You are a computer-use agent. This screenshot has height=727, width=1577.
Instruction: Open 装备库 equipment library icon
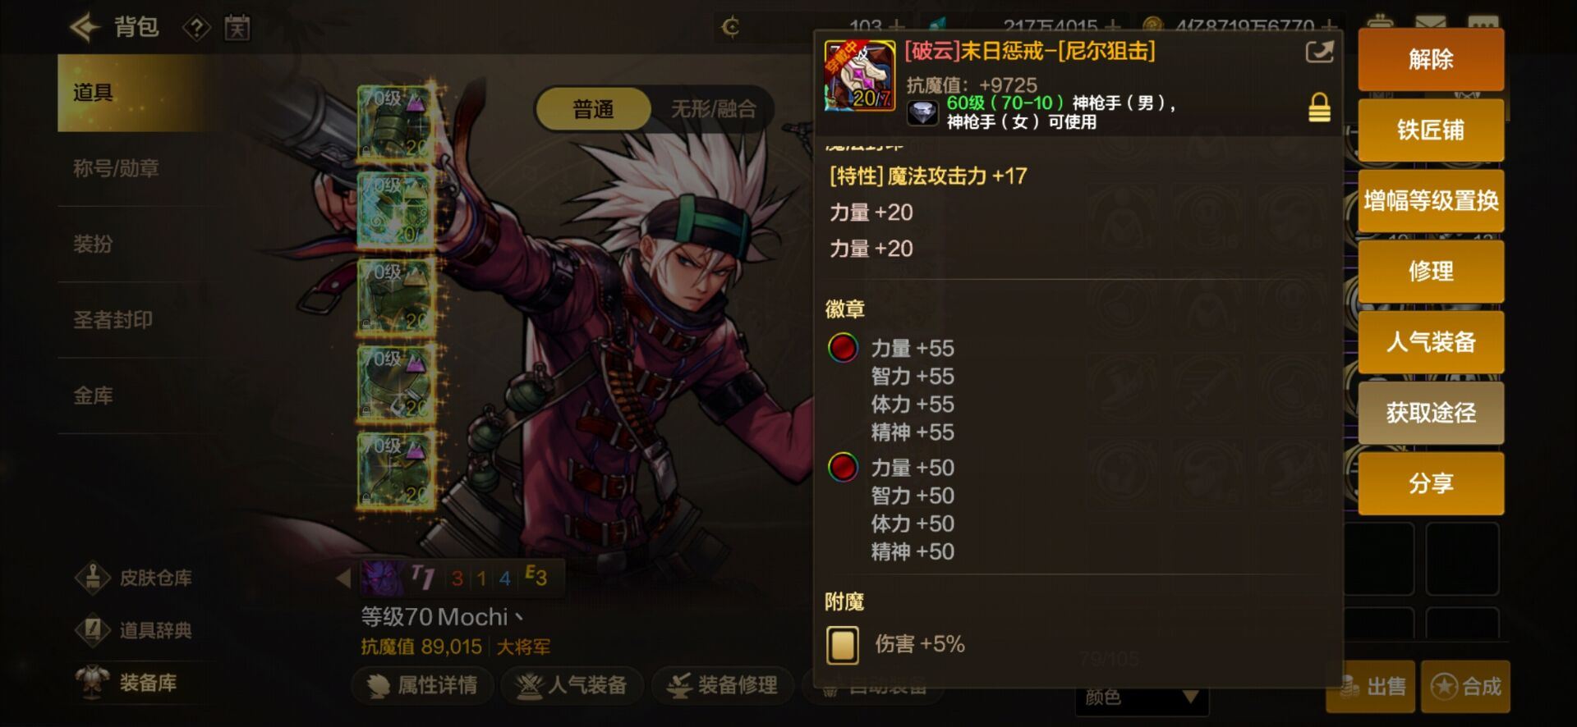tap(93, 683)
